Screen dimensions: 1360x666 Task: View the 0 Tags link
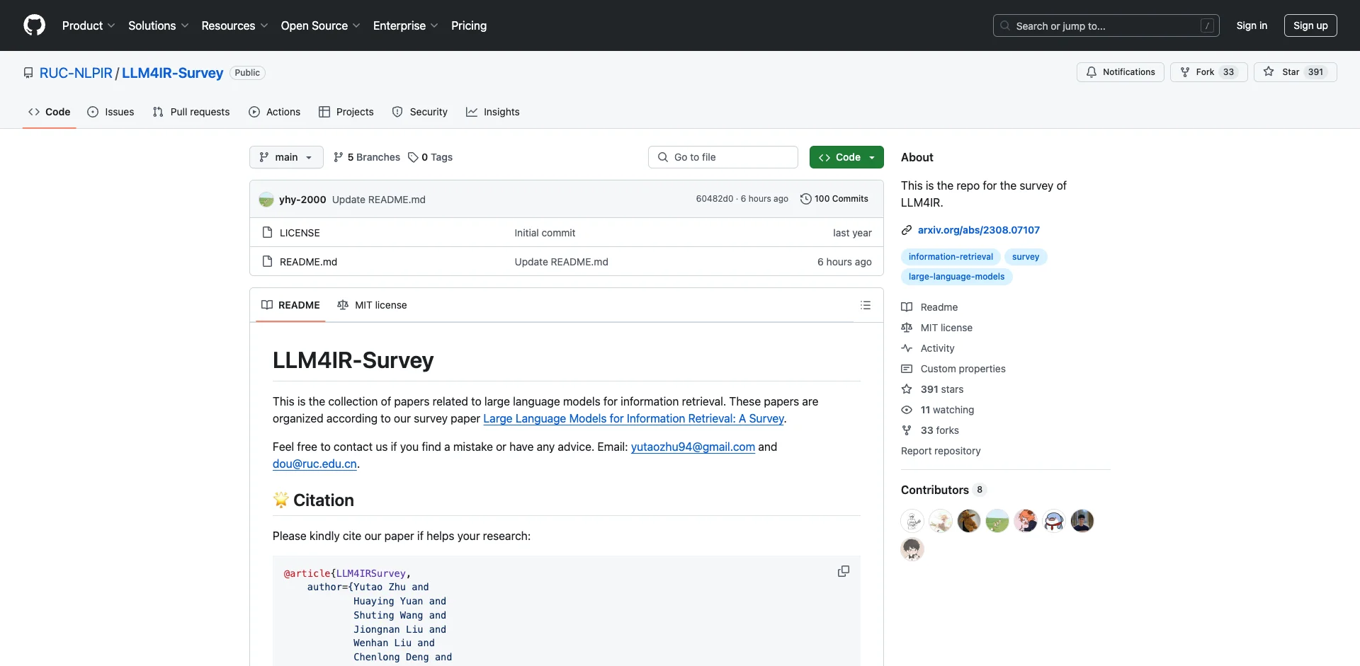(x=431, y=157)
